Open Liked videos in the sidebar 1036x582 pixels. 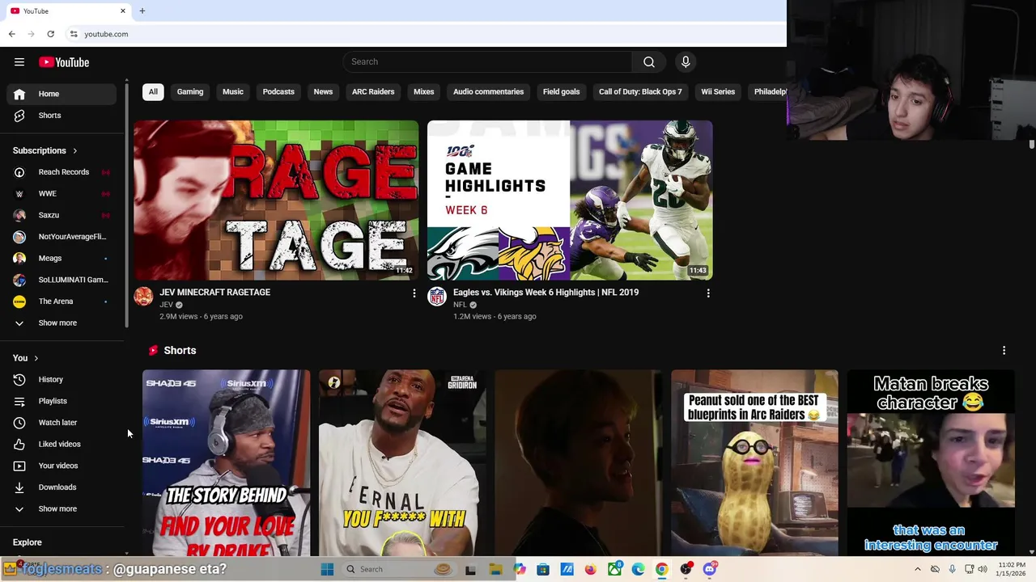click(62, 444)
